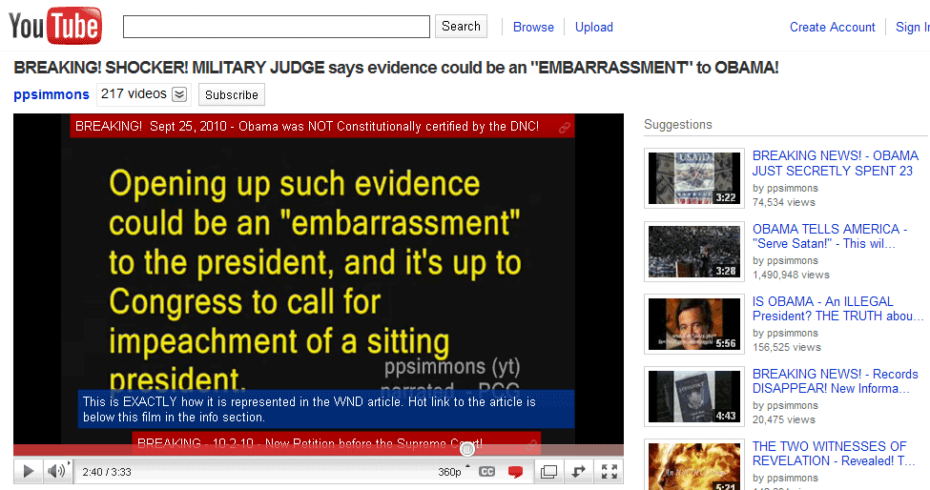Image resolution: width=930 pixels, height=490 pixels.
Task: Click link icon on top red annotation
Action: coord(565,127)
